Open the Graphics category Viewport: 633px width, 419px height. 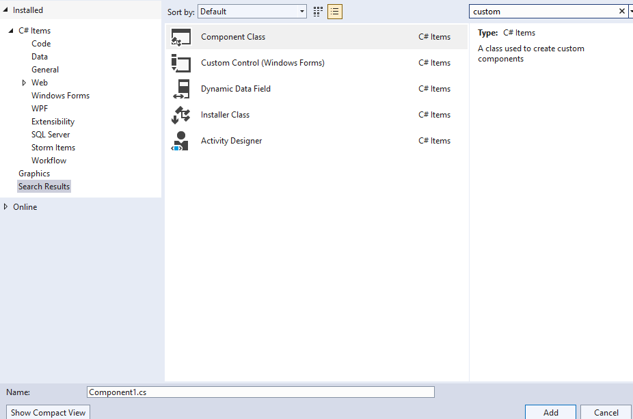(x=34, y=173)
